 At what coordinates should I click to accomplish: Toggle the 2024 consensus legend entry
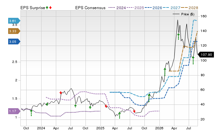[117, 8]
